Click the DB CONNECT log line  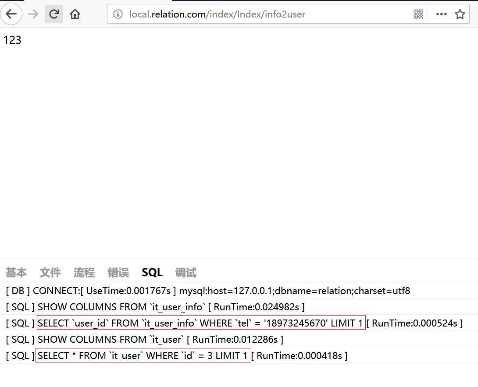pyautogui.click(x=208, y=291)
